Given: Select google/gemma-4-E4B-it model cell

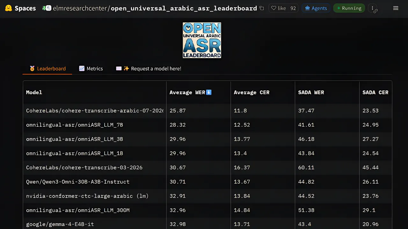Looking at the screenshot, I should tap(95, 224).
